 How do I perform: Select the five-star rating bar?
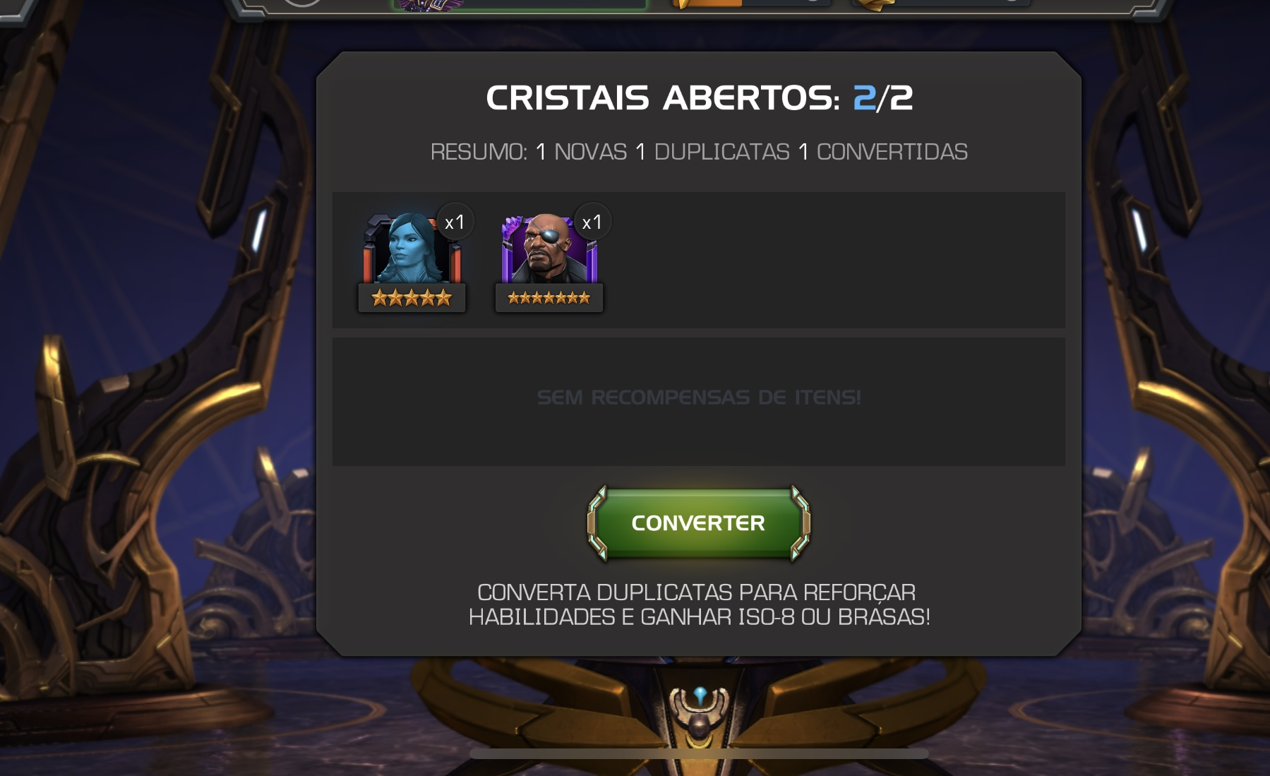coord(412,298)
